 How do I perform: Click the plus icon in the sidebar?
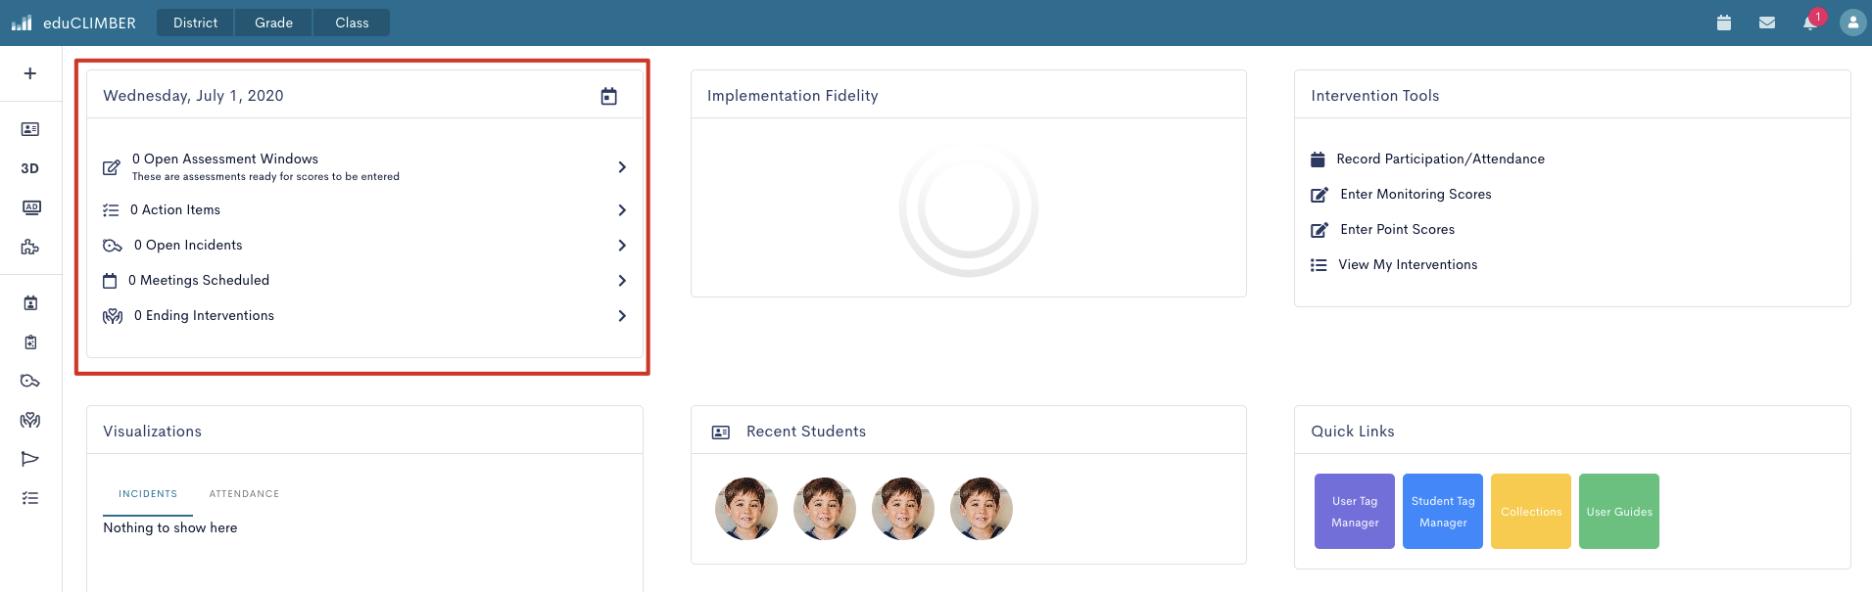coord(30,73)
